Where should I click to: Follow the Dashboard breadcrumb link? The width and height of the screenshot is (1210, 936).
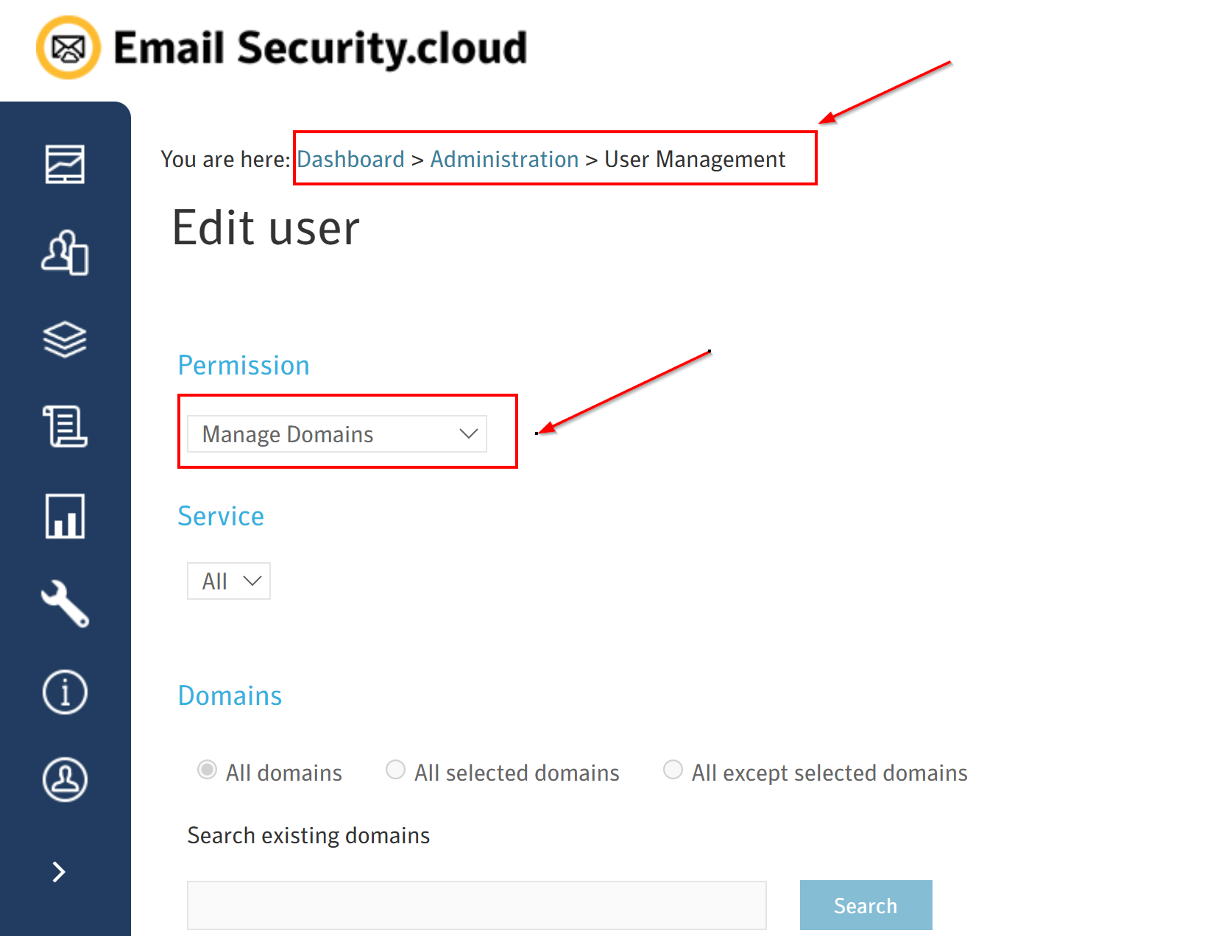click(350, 160)
